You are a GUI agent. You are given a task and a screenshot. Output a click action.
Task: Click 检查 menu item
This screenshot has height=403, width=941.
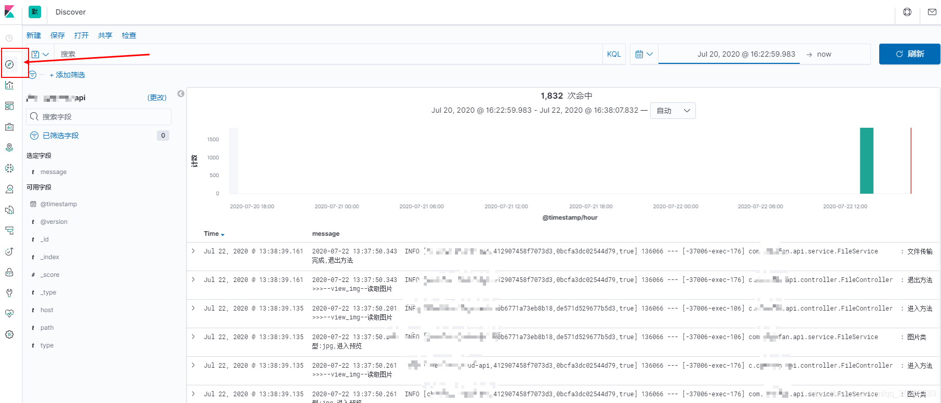click(x=129, y=35)
